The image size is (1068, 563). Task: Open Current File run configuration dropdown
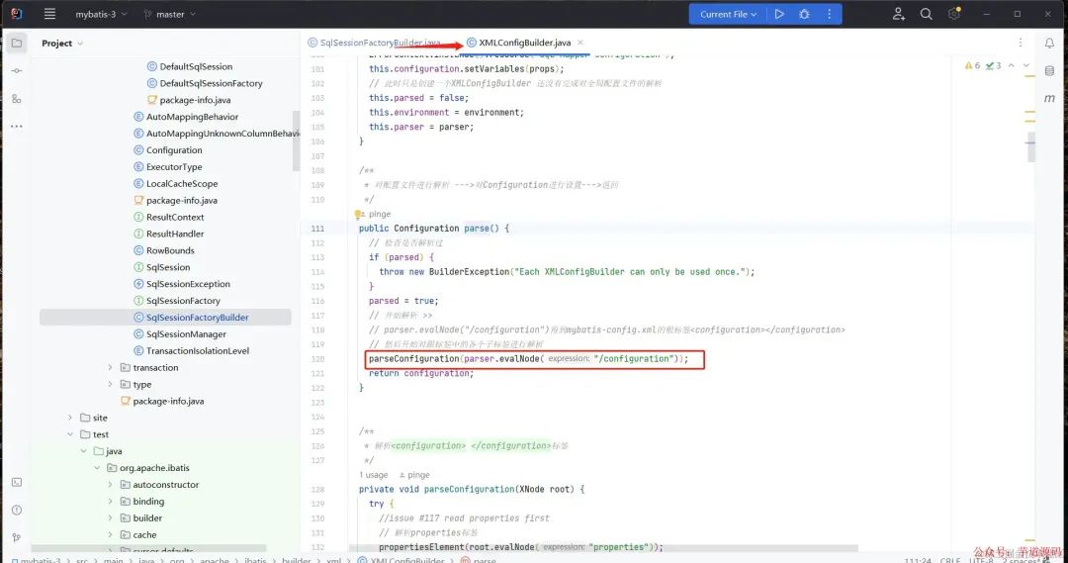point(728,14)
